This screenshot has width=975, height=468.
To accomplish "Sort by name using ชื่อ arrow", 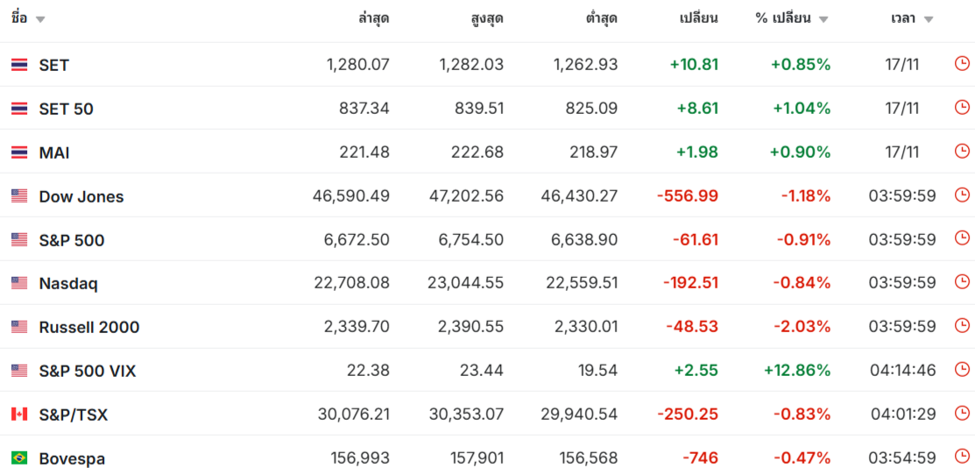I will [x=40, y=19].
